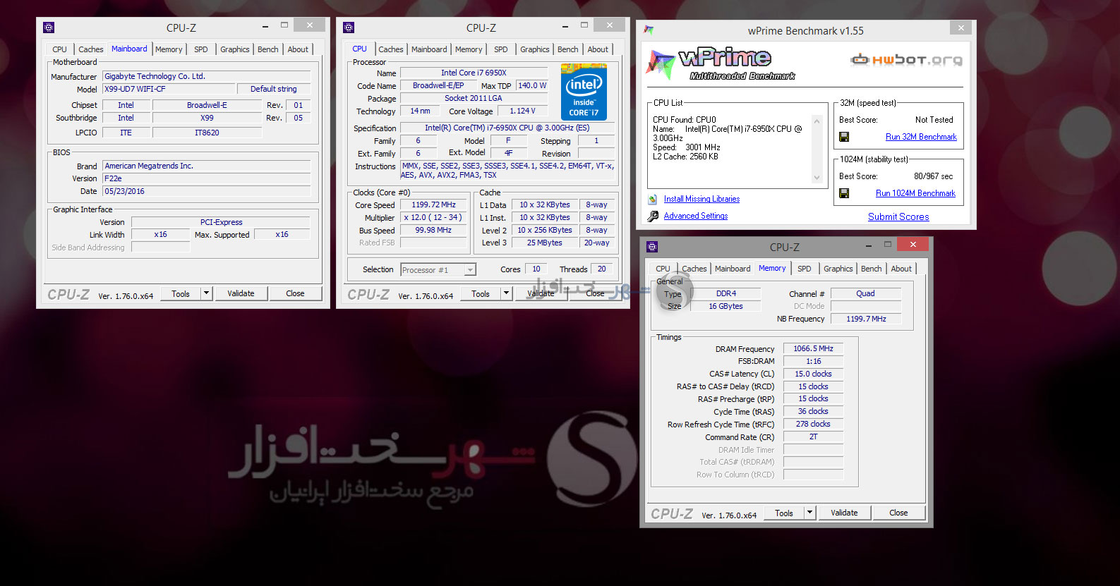
Task: Click the Default string field in Mainboard
Action: [x=273, y=89]
